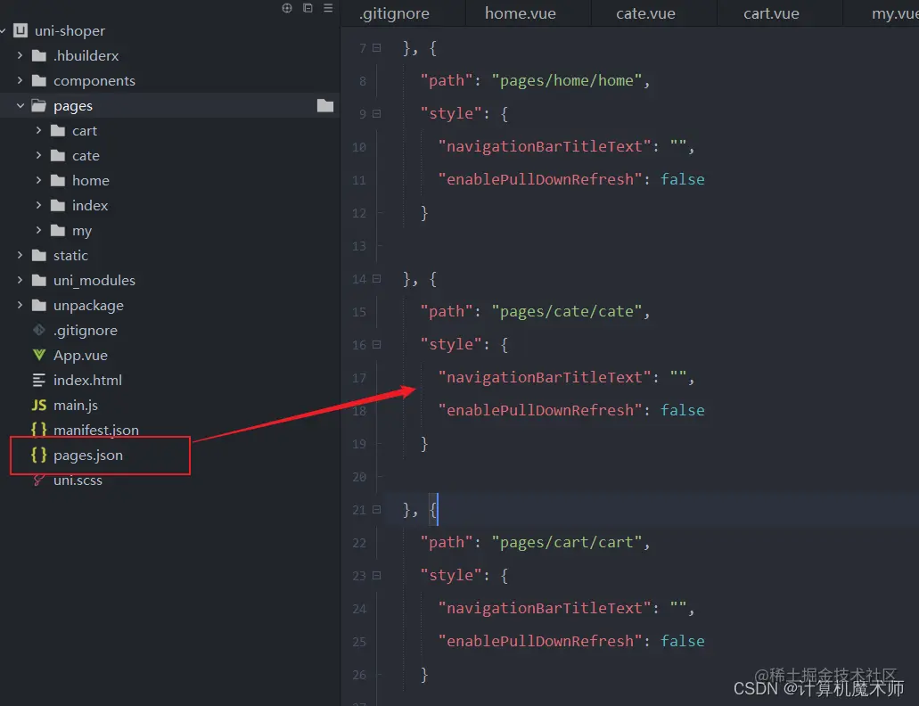The image size is (919, 706).
Task: Click "enablePullDownRefresh" key on line 25
Action: (x=540, y=641)
